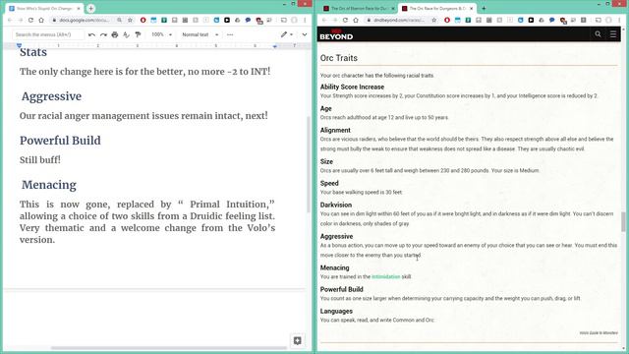
Task: Click the Aggressive heading in document
Action: pyautogui.click(x=51, y=96)
